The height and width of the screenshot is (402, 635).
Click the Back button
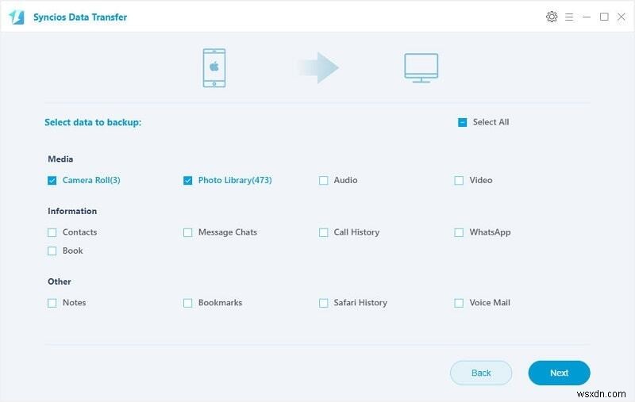(481, 373)
